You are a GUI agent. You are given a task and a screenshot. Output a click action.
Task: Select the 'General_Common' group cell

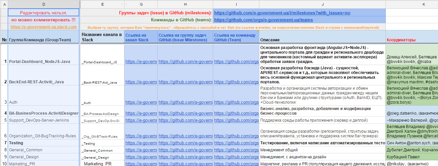coord(43,150)
